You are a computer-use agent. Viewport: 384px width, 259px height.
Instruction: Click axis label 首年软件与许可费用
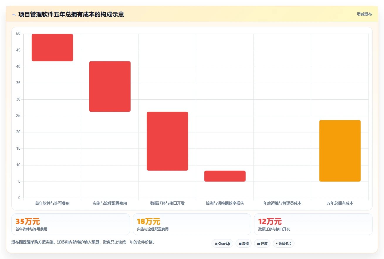point(52,203)
